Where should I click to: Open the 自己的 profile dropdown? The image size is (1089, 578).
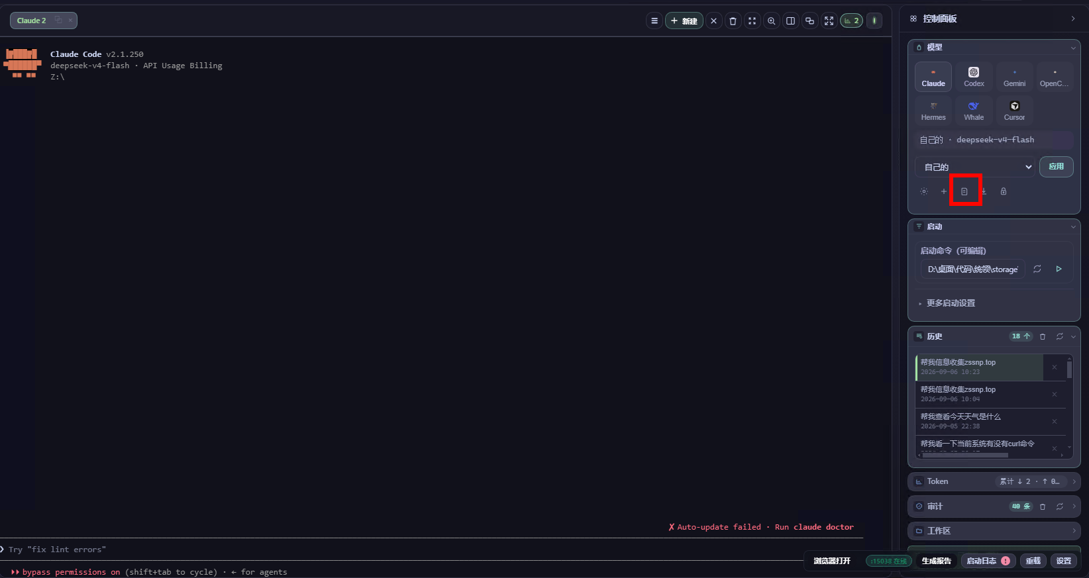point(975,167)
